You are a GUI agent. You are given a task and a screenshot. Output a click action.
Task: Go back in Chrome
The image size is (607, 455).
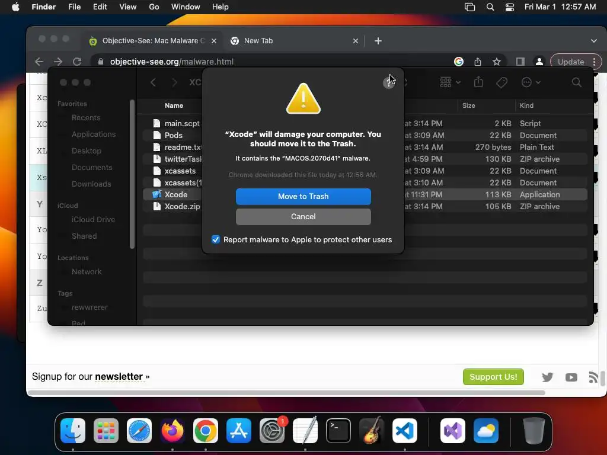[39, 62]
